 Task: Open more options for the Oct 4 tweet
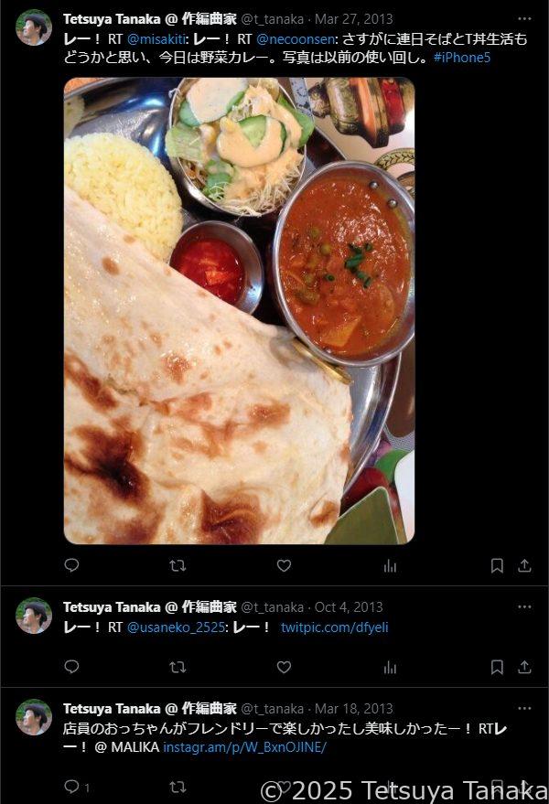tap(524, 607)
